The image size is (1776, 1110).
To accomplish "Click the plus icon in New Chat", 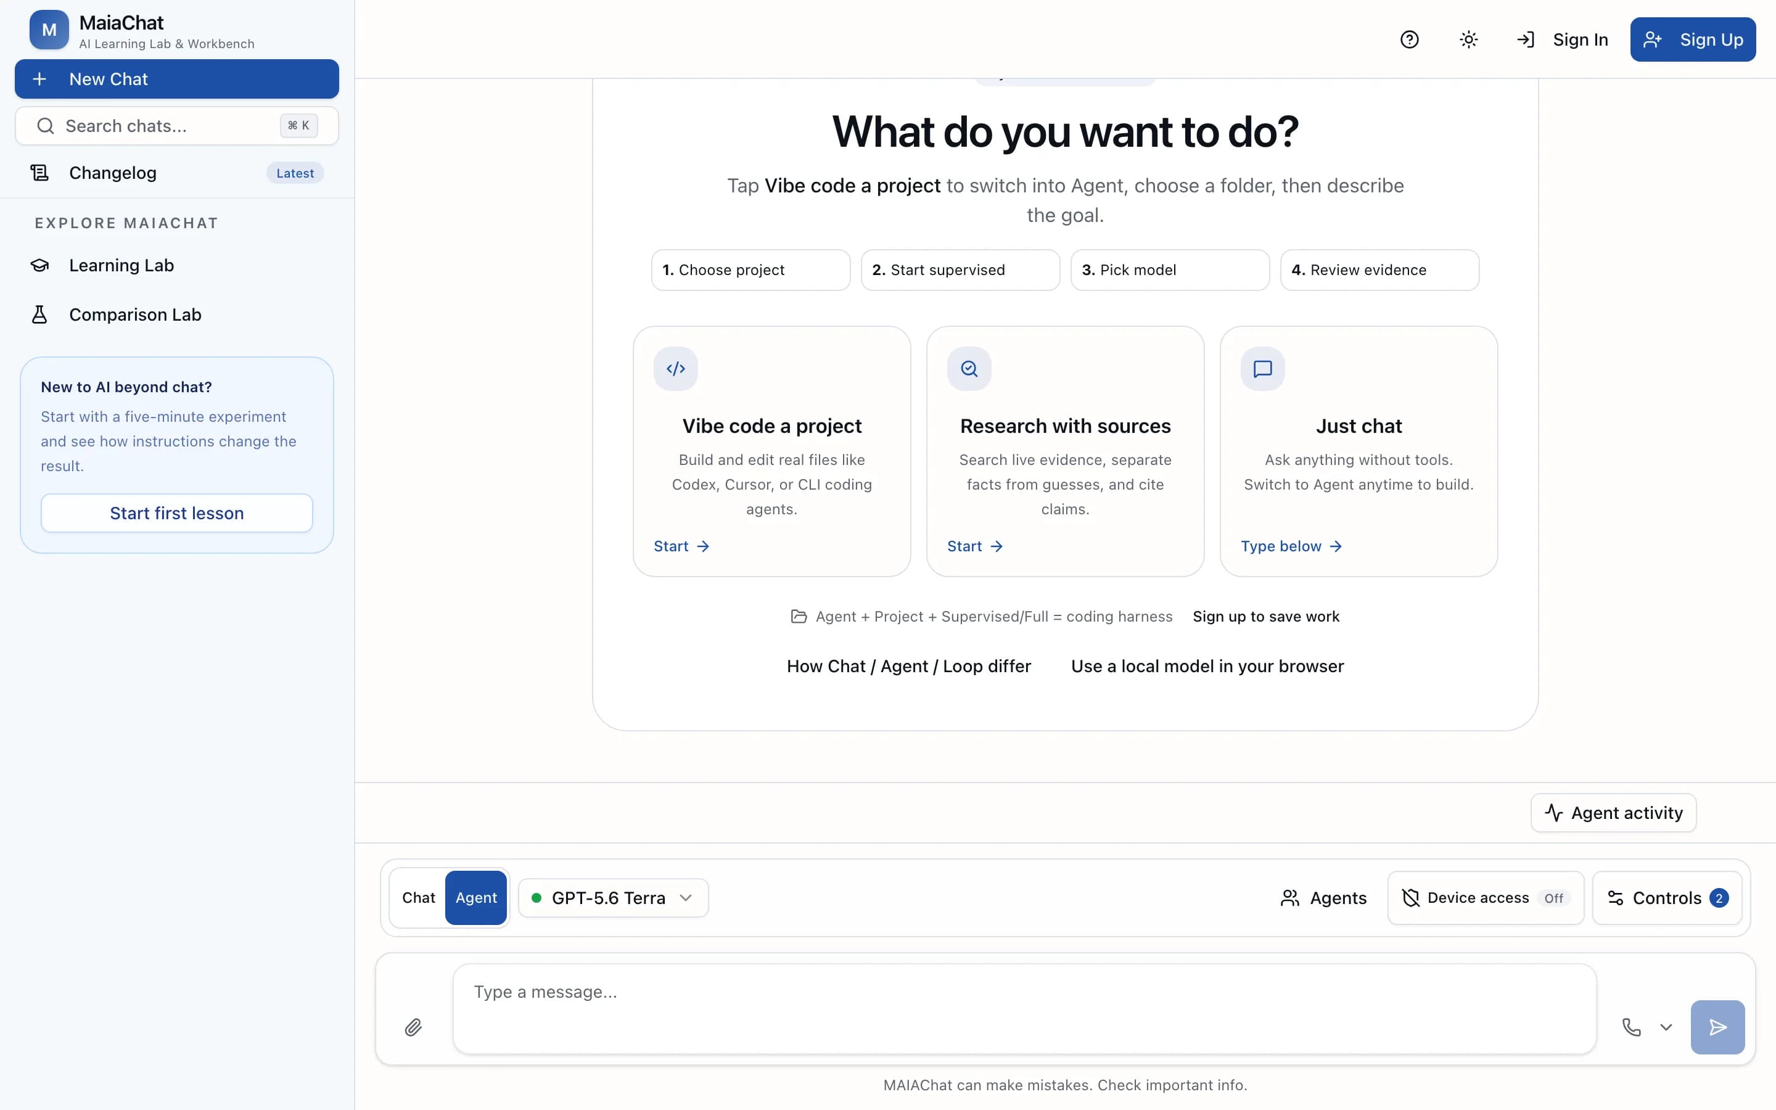I will 39,78.
